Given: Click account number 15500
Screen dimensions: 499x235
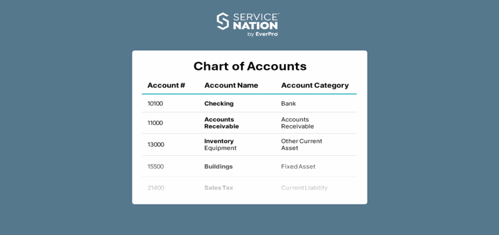Looking at the screenshot, I should coord(155,166).
